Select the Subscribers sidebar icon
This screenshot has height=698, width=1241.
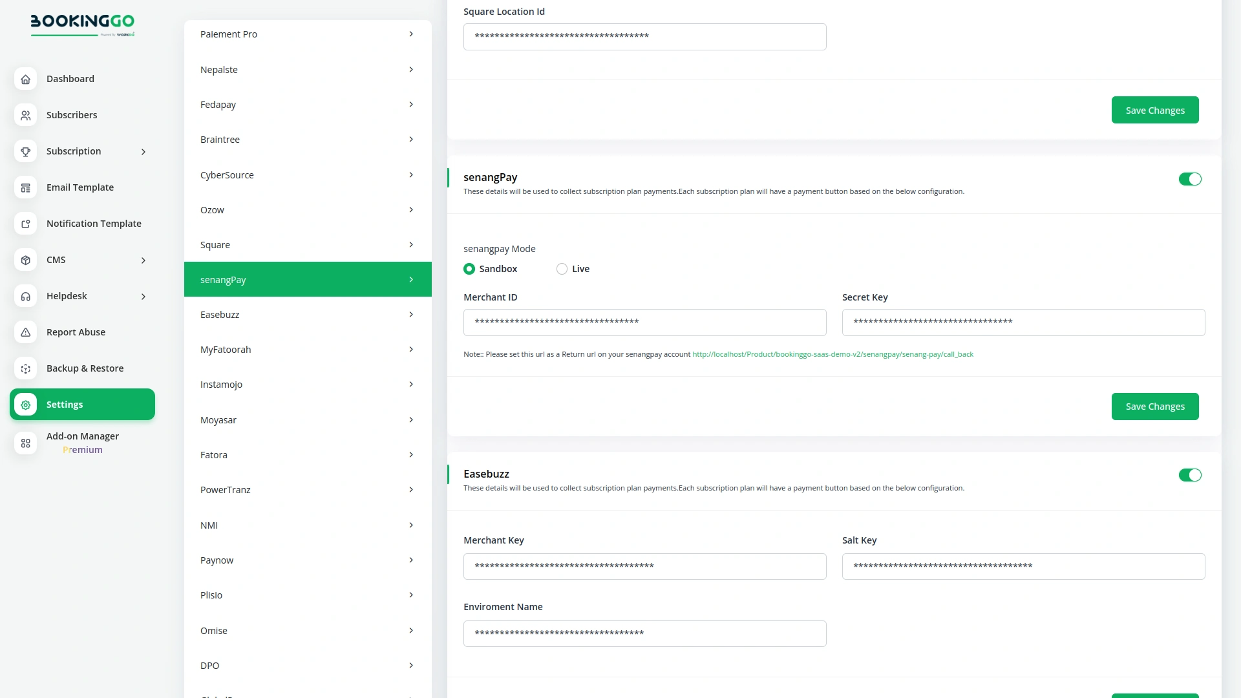[26, 115]
